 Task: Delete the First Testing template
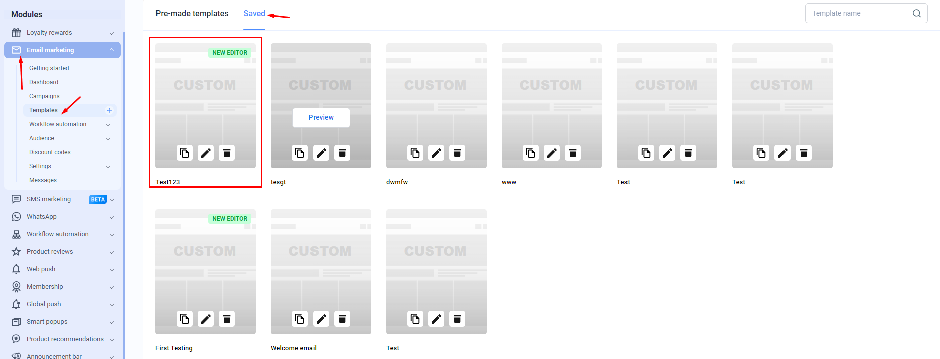[x=227, y=319]
